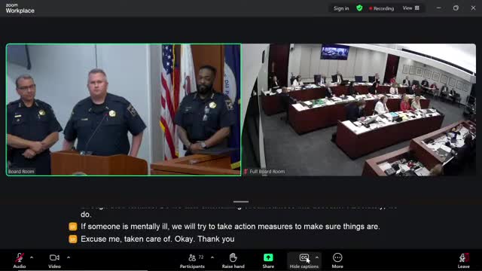
Task: Hide captions using the CC button
Action: pyautogui.click(x=304, y=257)
